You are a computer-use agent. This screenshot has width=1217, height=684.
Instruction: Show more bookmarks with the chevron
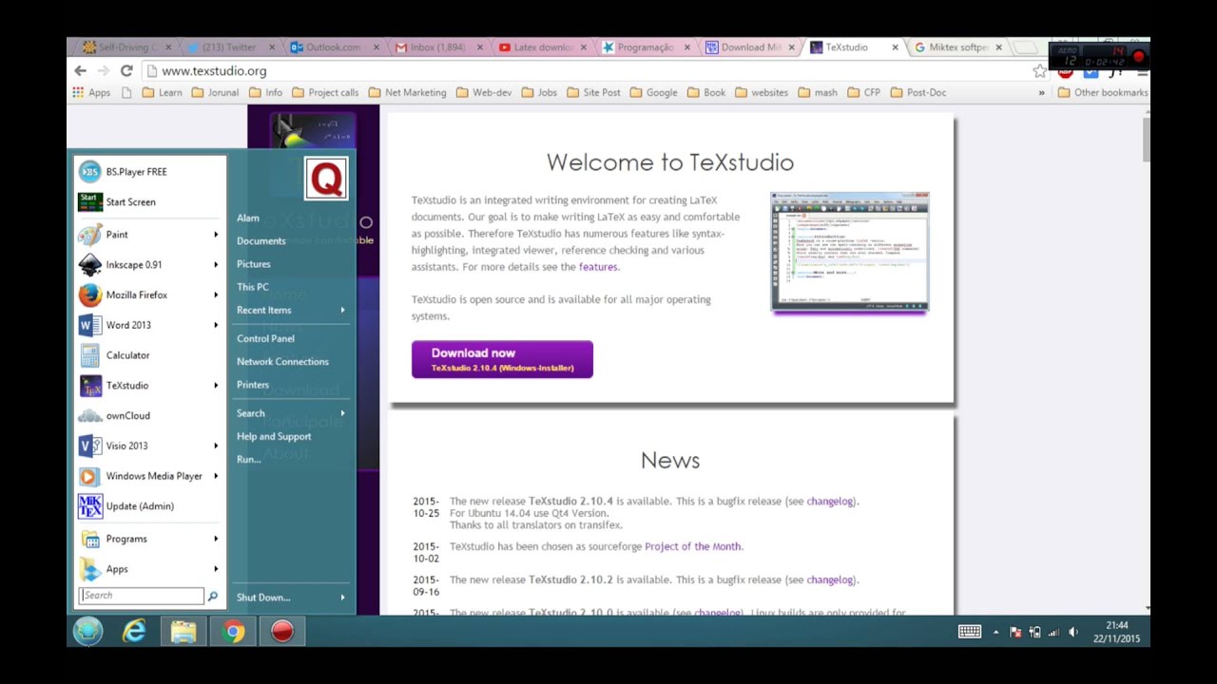(x=1041, y=93)
